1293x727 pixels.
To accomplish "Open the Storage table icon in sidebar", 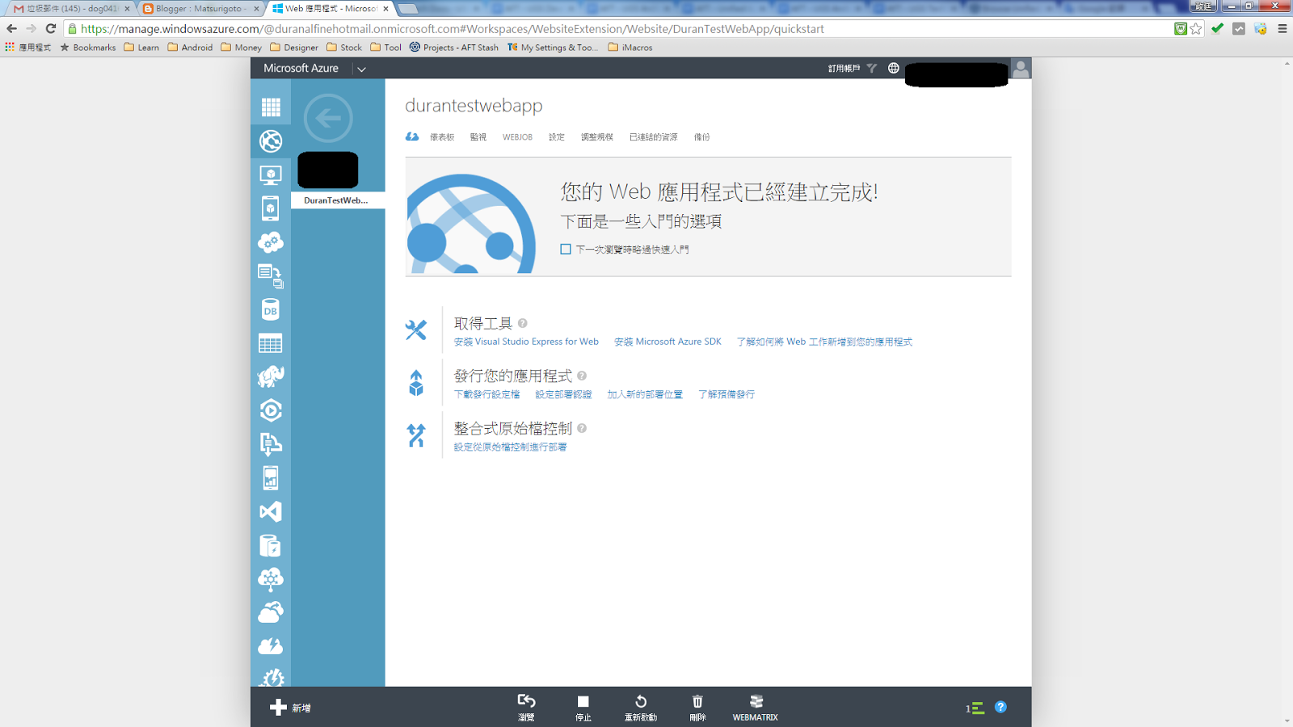I will [271, 343].
